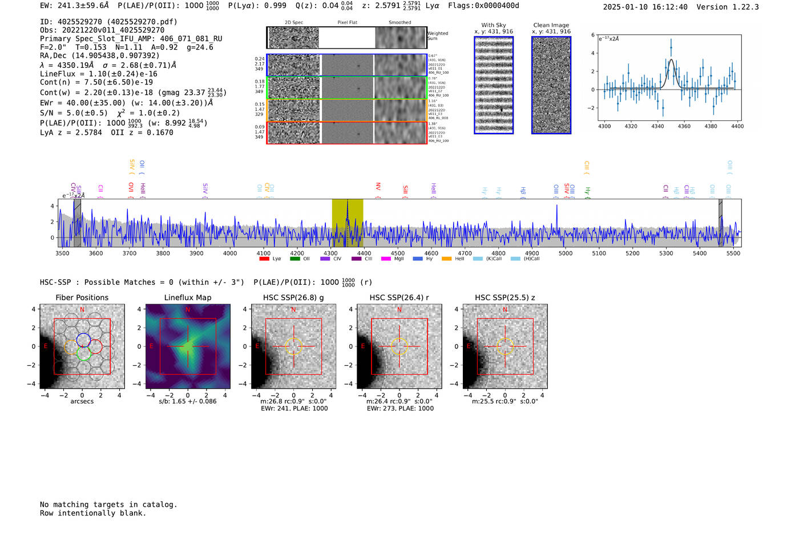The image size is (799, 544).
Task: Click the No matching targets in catalog text
Action: 108,505
